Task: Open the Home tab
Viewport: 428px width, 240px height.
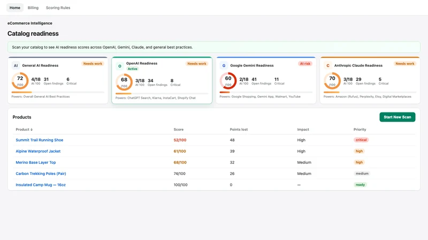Action: 15,7
